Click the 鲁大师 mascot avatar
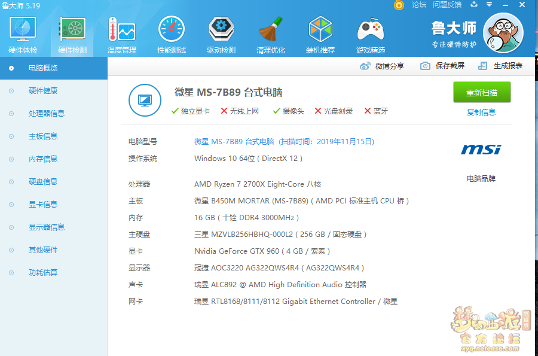Image resolution: width=538 pixels, height=356 pixels. coord(503,34)
